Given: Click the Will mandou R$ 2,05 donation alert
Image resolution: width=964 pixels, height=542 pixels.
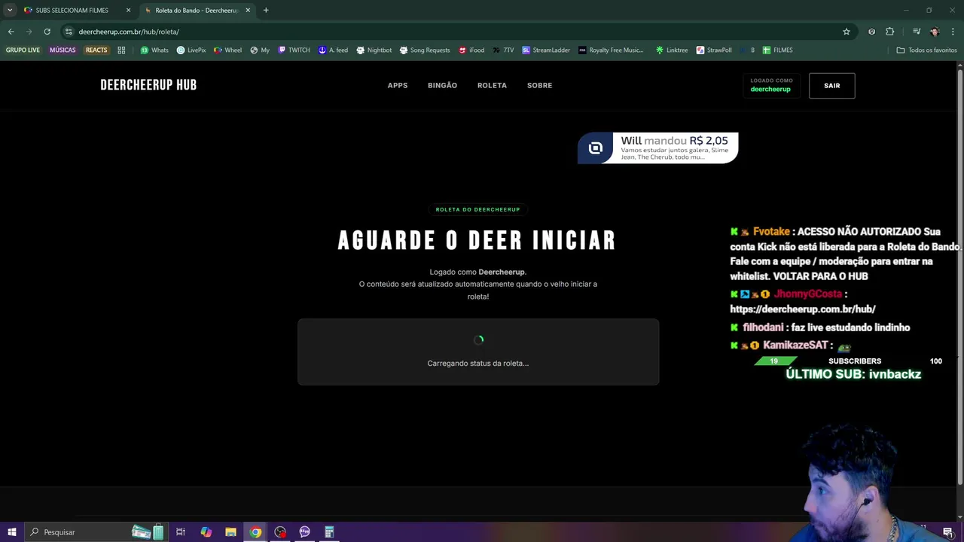Looking at the screenshot, I should 657,148.
